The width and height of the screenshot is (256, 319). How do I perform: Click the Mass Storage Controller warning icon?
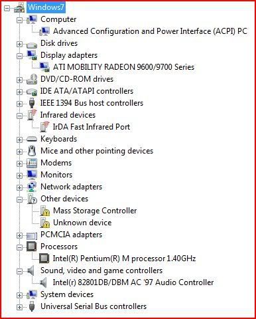45,211
